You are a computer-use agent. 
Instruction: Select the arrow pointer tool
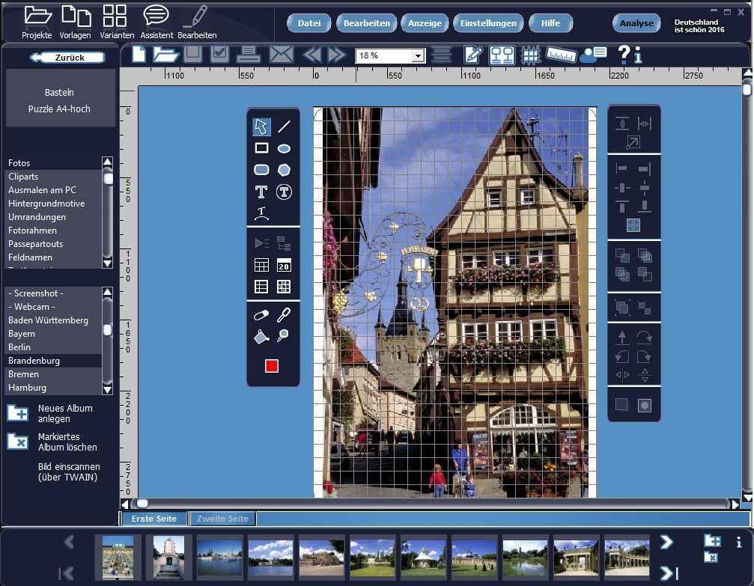click(261, 127)
